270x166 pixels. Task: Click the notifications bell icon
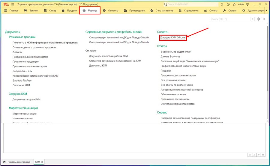pos(222,4)
